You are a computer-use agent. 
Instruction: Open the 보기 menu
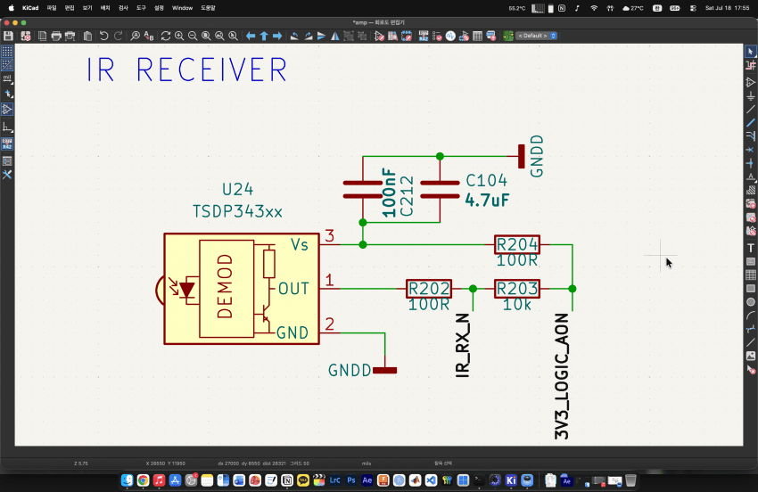pos(87,8)
